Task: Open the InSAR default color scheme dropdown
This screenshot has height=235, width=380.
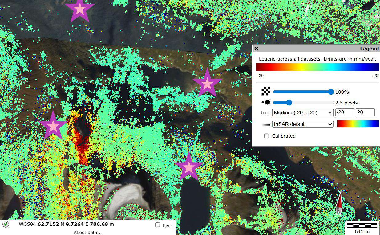Action: (x=303, y=124)
